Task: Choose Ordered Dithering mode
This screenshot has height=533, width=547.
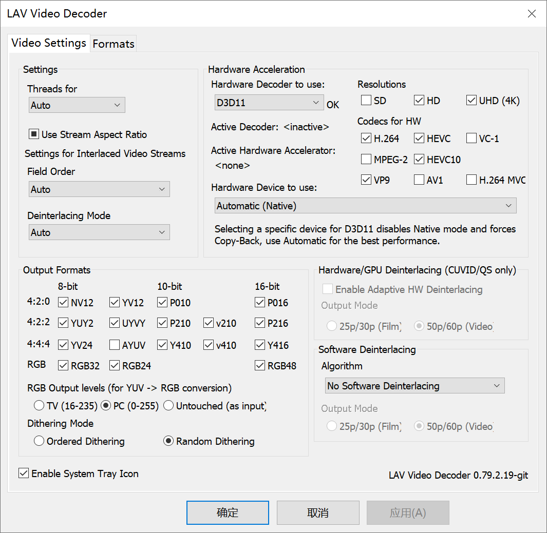Action: tap(39, 441)
